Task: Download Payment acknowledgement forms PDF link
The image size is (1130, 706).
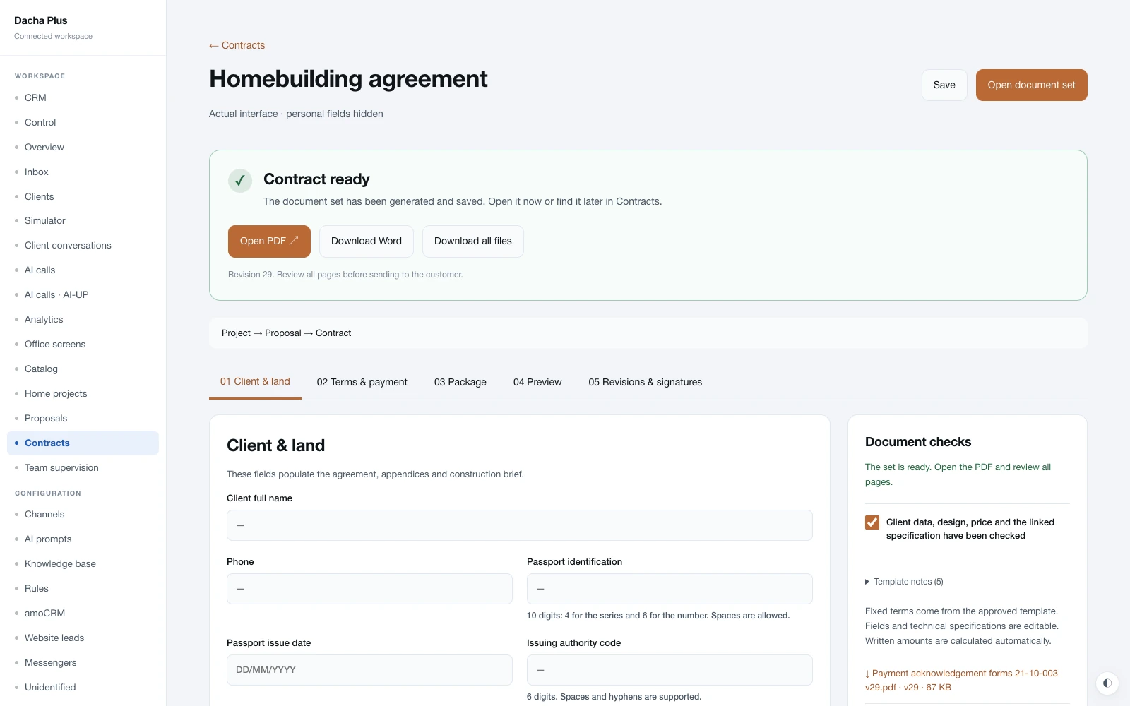Action: pyautogui.click(x=961, y=680)
